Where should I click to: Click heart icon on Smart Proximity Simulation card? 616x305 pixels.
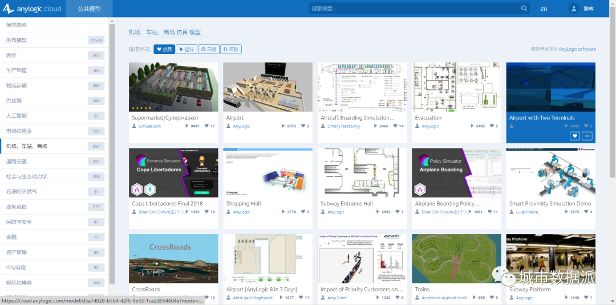(586, 212)
